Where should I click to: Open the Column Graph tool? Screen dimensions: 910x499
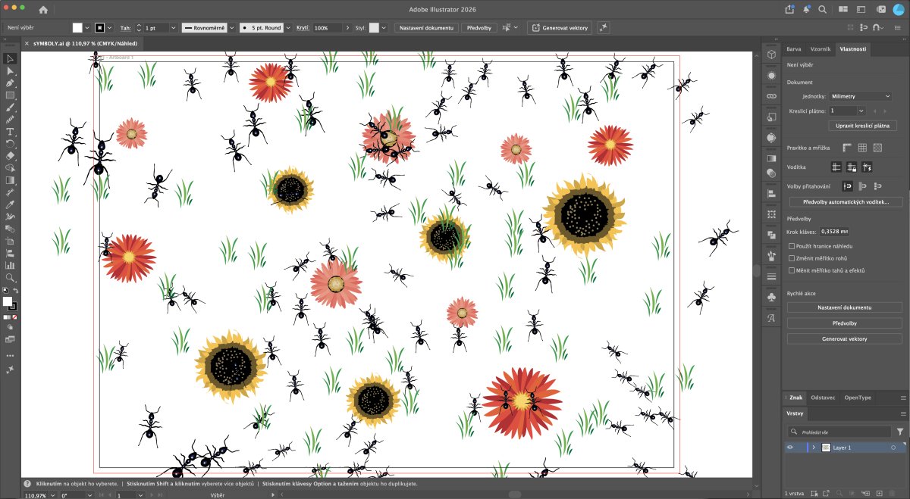(11, 265)
